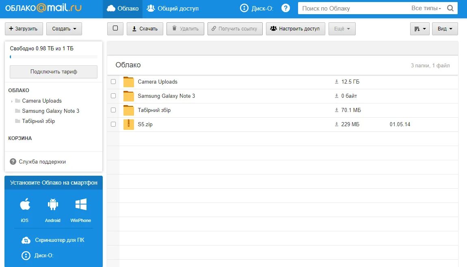This screenshot has width=467, height=267.
Task: Click the download arrow next to 229 МБ
Action: 337,124
